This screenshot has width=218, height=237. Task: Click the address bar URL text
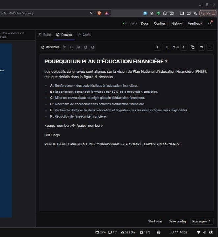pyautogui.click(x=16, y=13)
